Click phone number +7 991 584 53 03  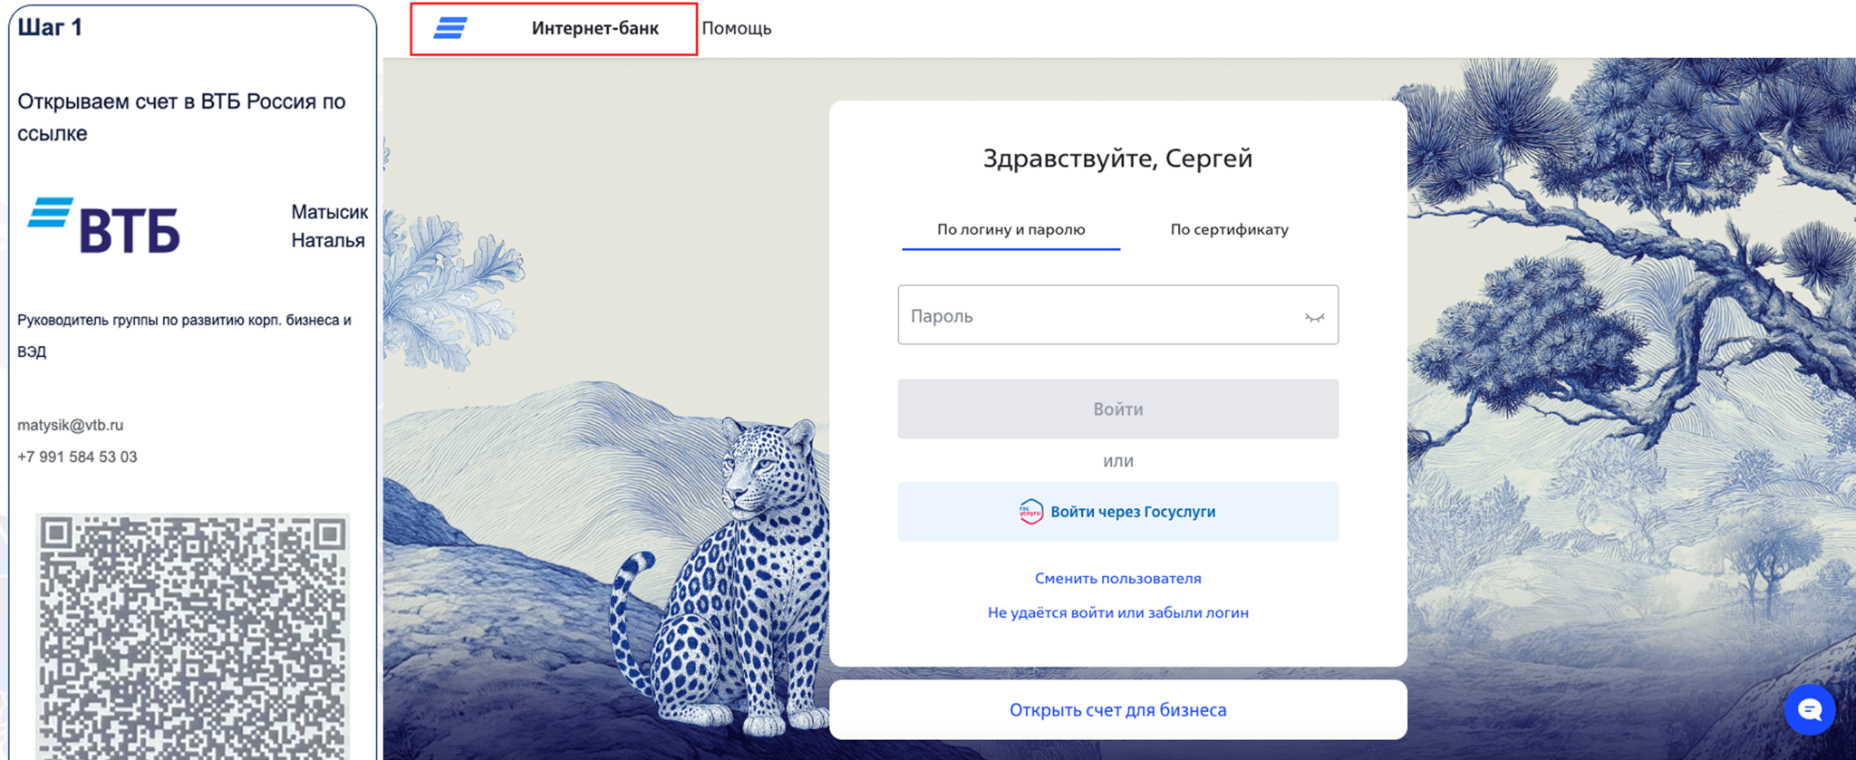coord(77,457)
